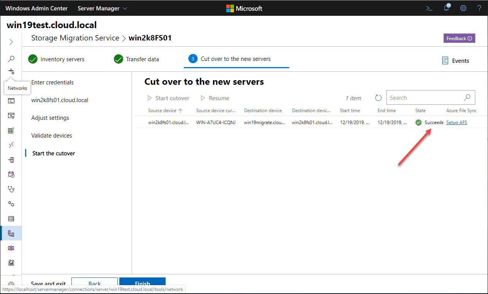
Task: Click Save and exit
Action: point(48,284)
